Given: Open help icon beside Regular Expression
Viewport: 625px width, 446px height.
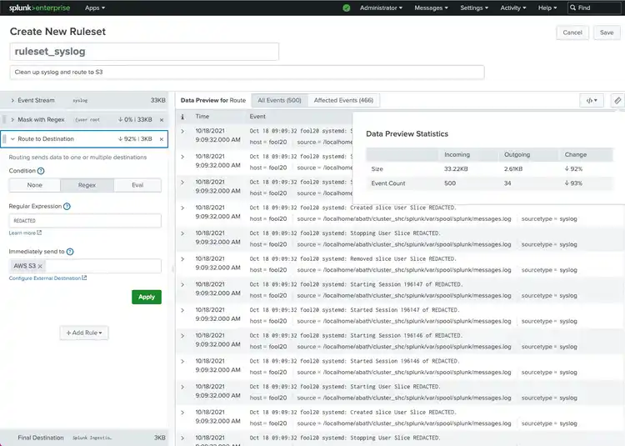Looking at the screenshot, I should [67, 206].
